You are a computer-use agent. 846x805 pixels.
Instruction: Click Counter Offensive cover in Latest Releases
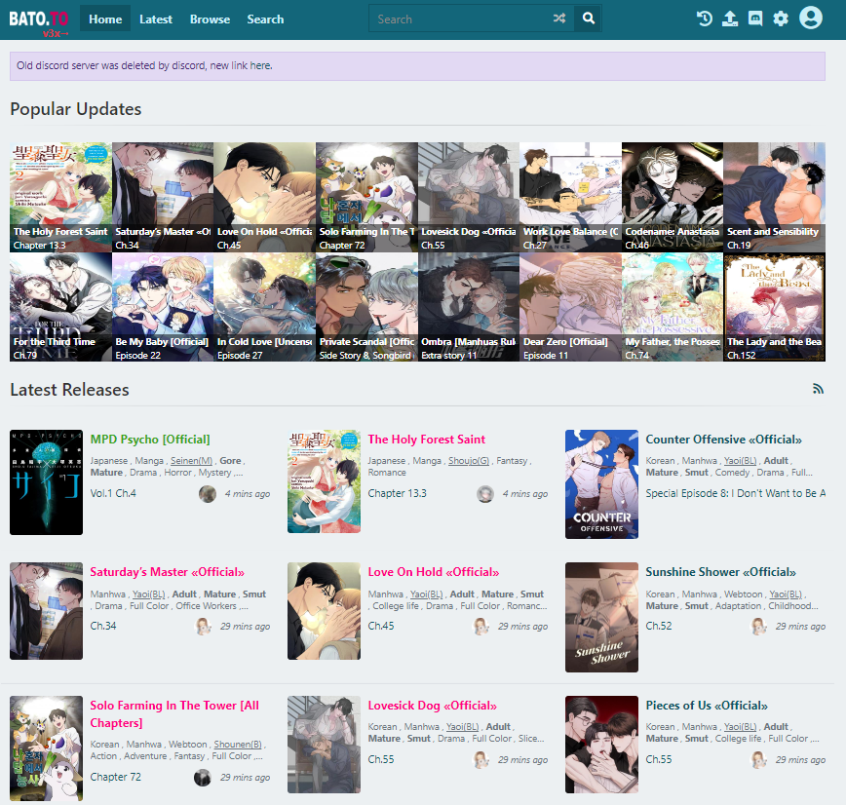pos(601,484)
